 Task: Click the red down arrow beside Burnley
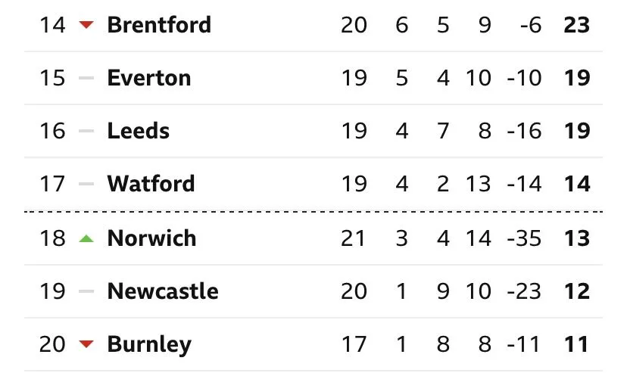point(86,345)
